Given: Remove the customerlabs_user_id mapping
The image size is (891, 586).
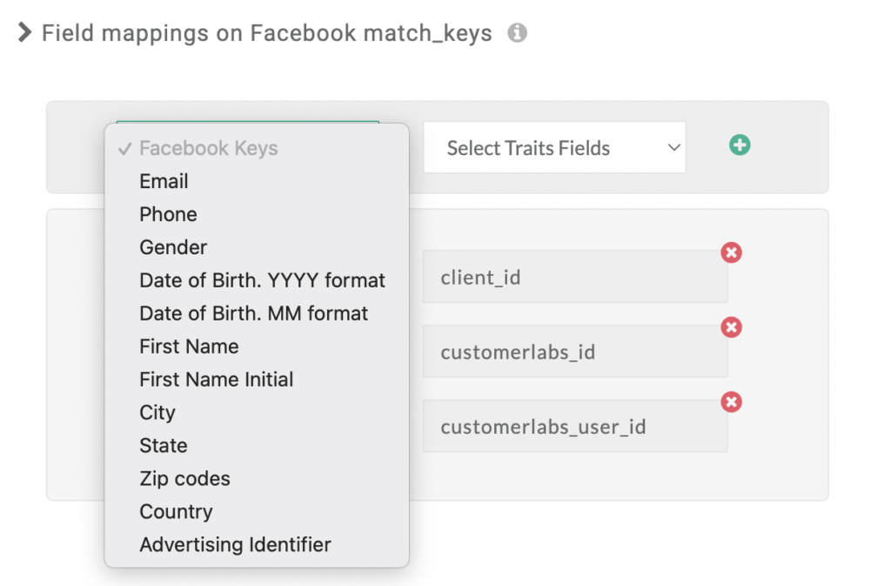Looking at the screenshot, I should click(x=731, y=402).
